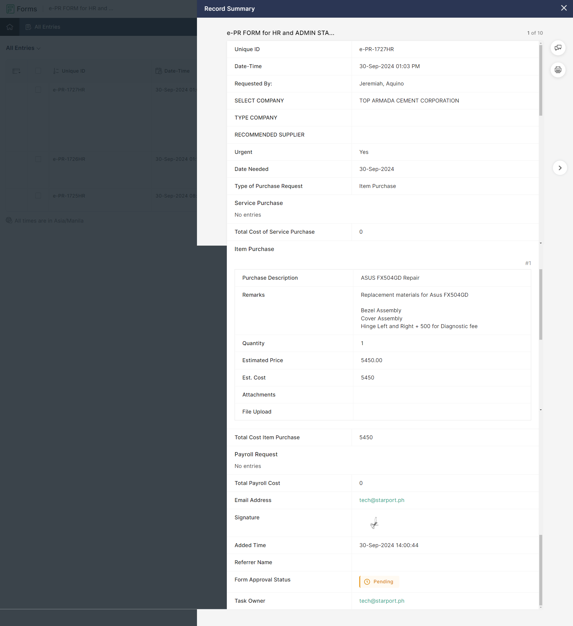Open Email Address link tech@starport.ph
573x626 pixels.
(381, 500)
